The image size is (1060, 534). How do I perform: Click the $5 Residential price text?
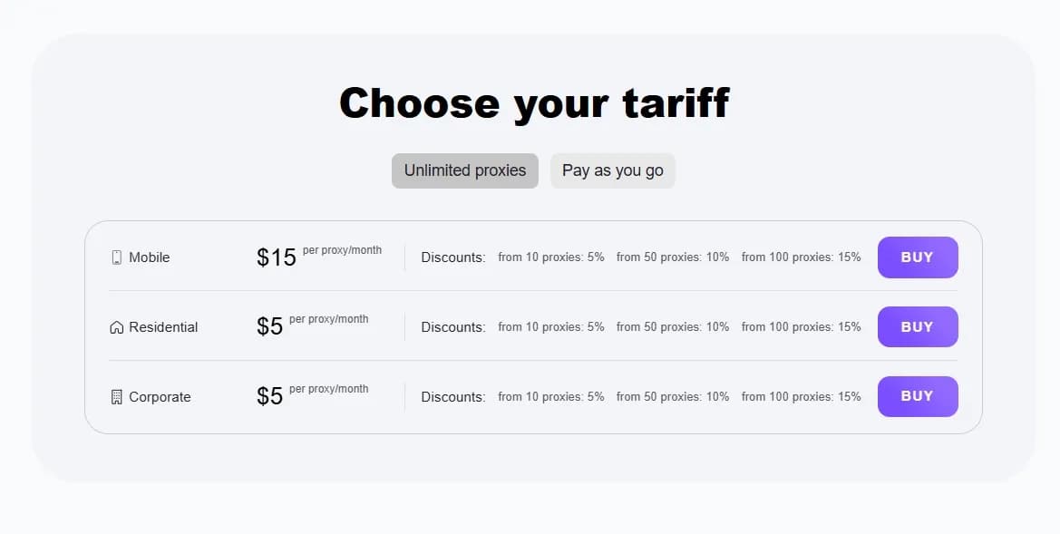pos(269,326)
